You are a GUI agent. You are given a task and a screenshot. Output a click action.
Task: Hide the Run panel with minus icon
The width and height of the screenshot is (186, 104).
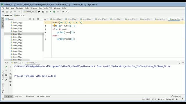click(183, 63)
